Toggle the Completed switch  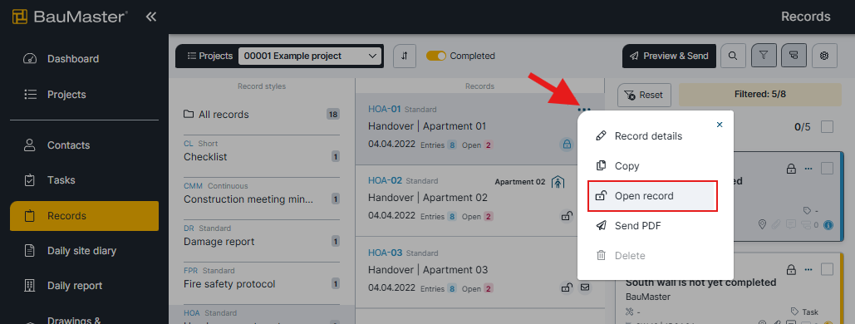[436, 56]
